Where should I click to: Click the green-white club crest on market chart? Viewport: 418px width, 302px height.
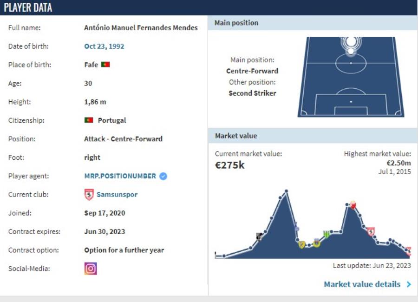point(327,234)
